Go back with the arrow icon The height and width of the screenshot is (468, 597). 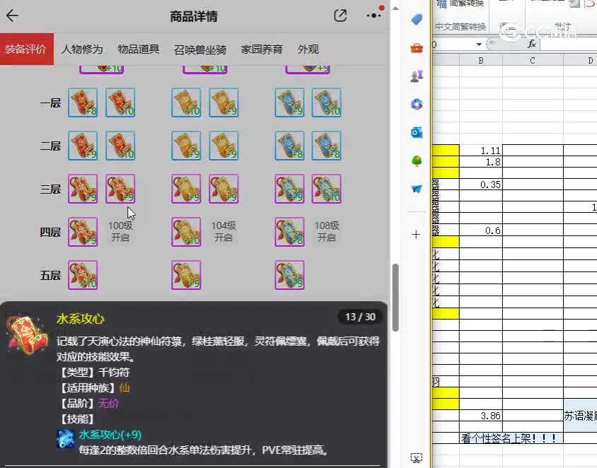point(12,16)
